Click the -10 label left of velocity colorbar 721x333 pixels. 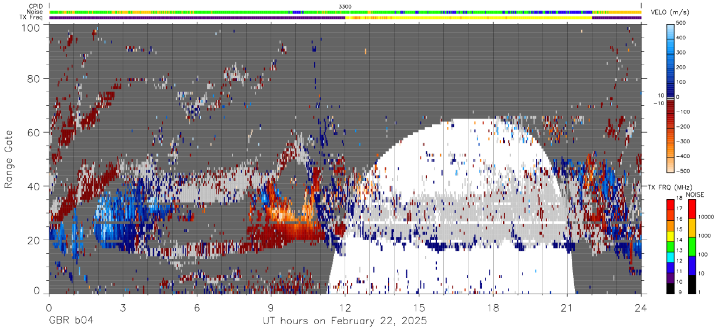point(658,103)
